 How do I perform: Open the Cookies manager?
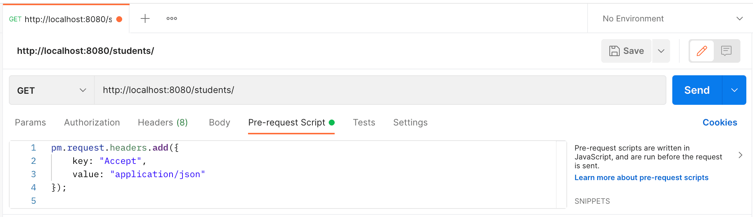719,122
